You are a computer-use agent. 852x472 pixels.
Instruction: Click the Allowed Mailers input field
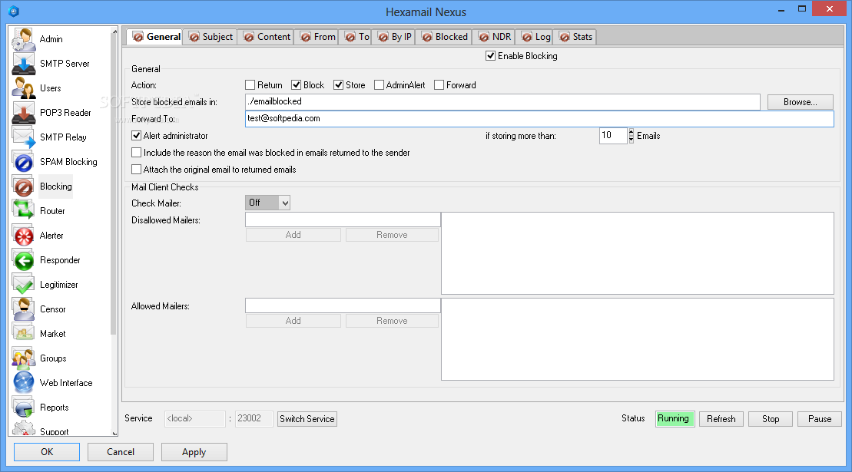(x=343, y=306)
